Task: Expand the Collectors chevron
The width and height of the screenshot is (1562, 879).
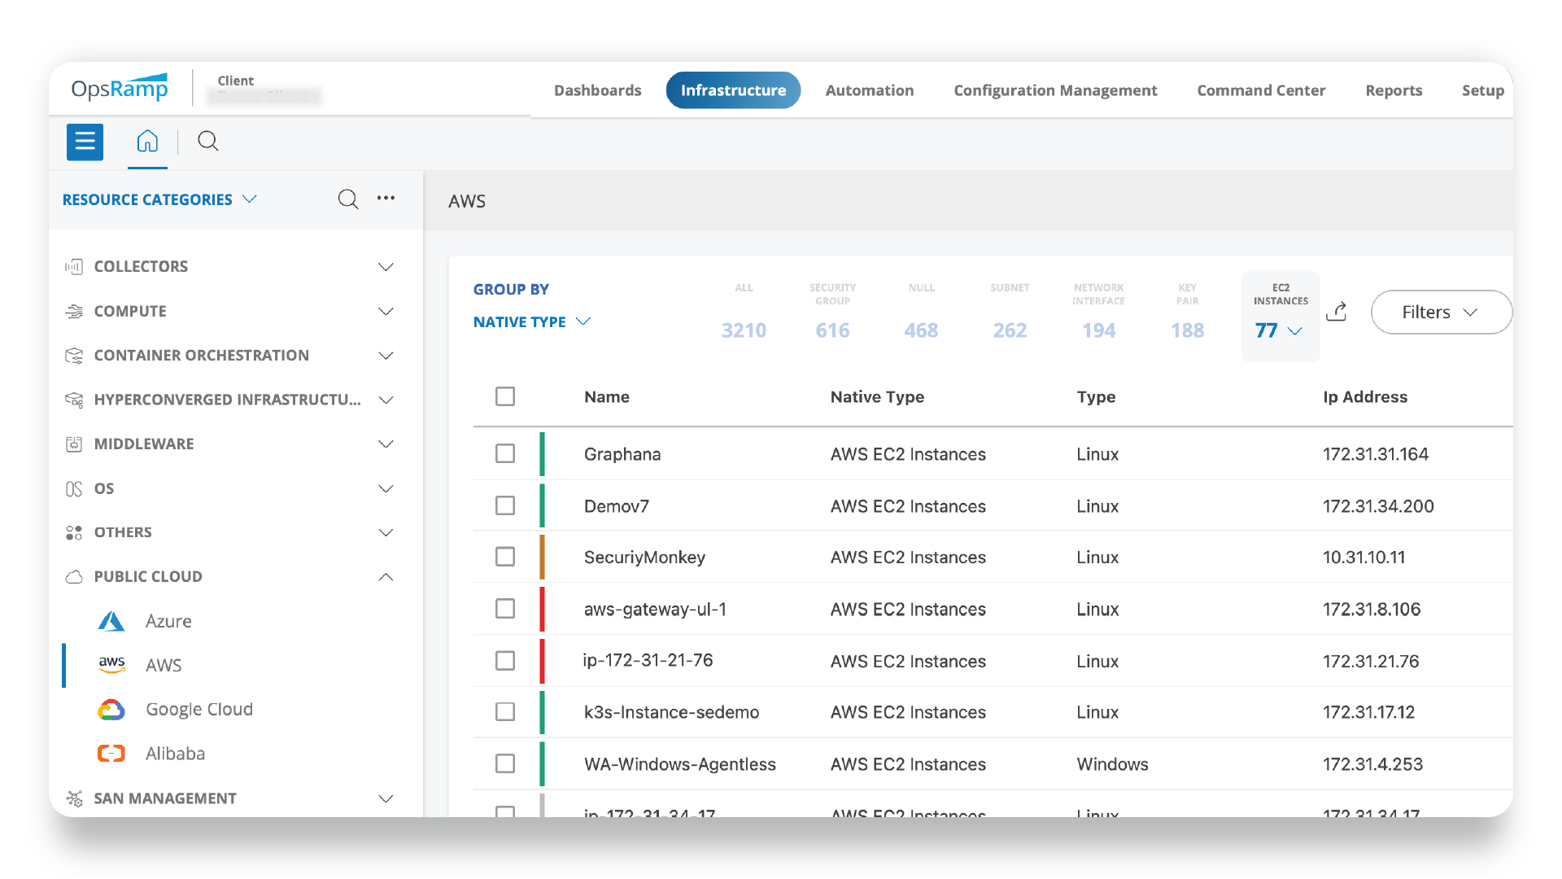Action: [386, 267]
